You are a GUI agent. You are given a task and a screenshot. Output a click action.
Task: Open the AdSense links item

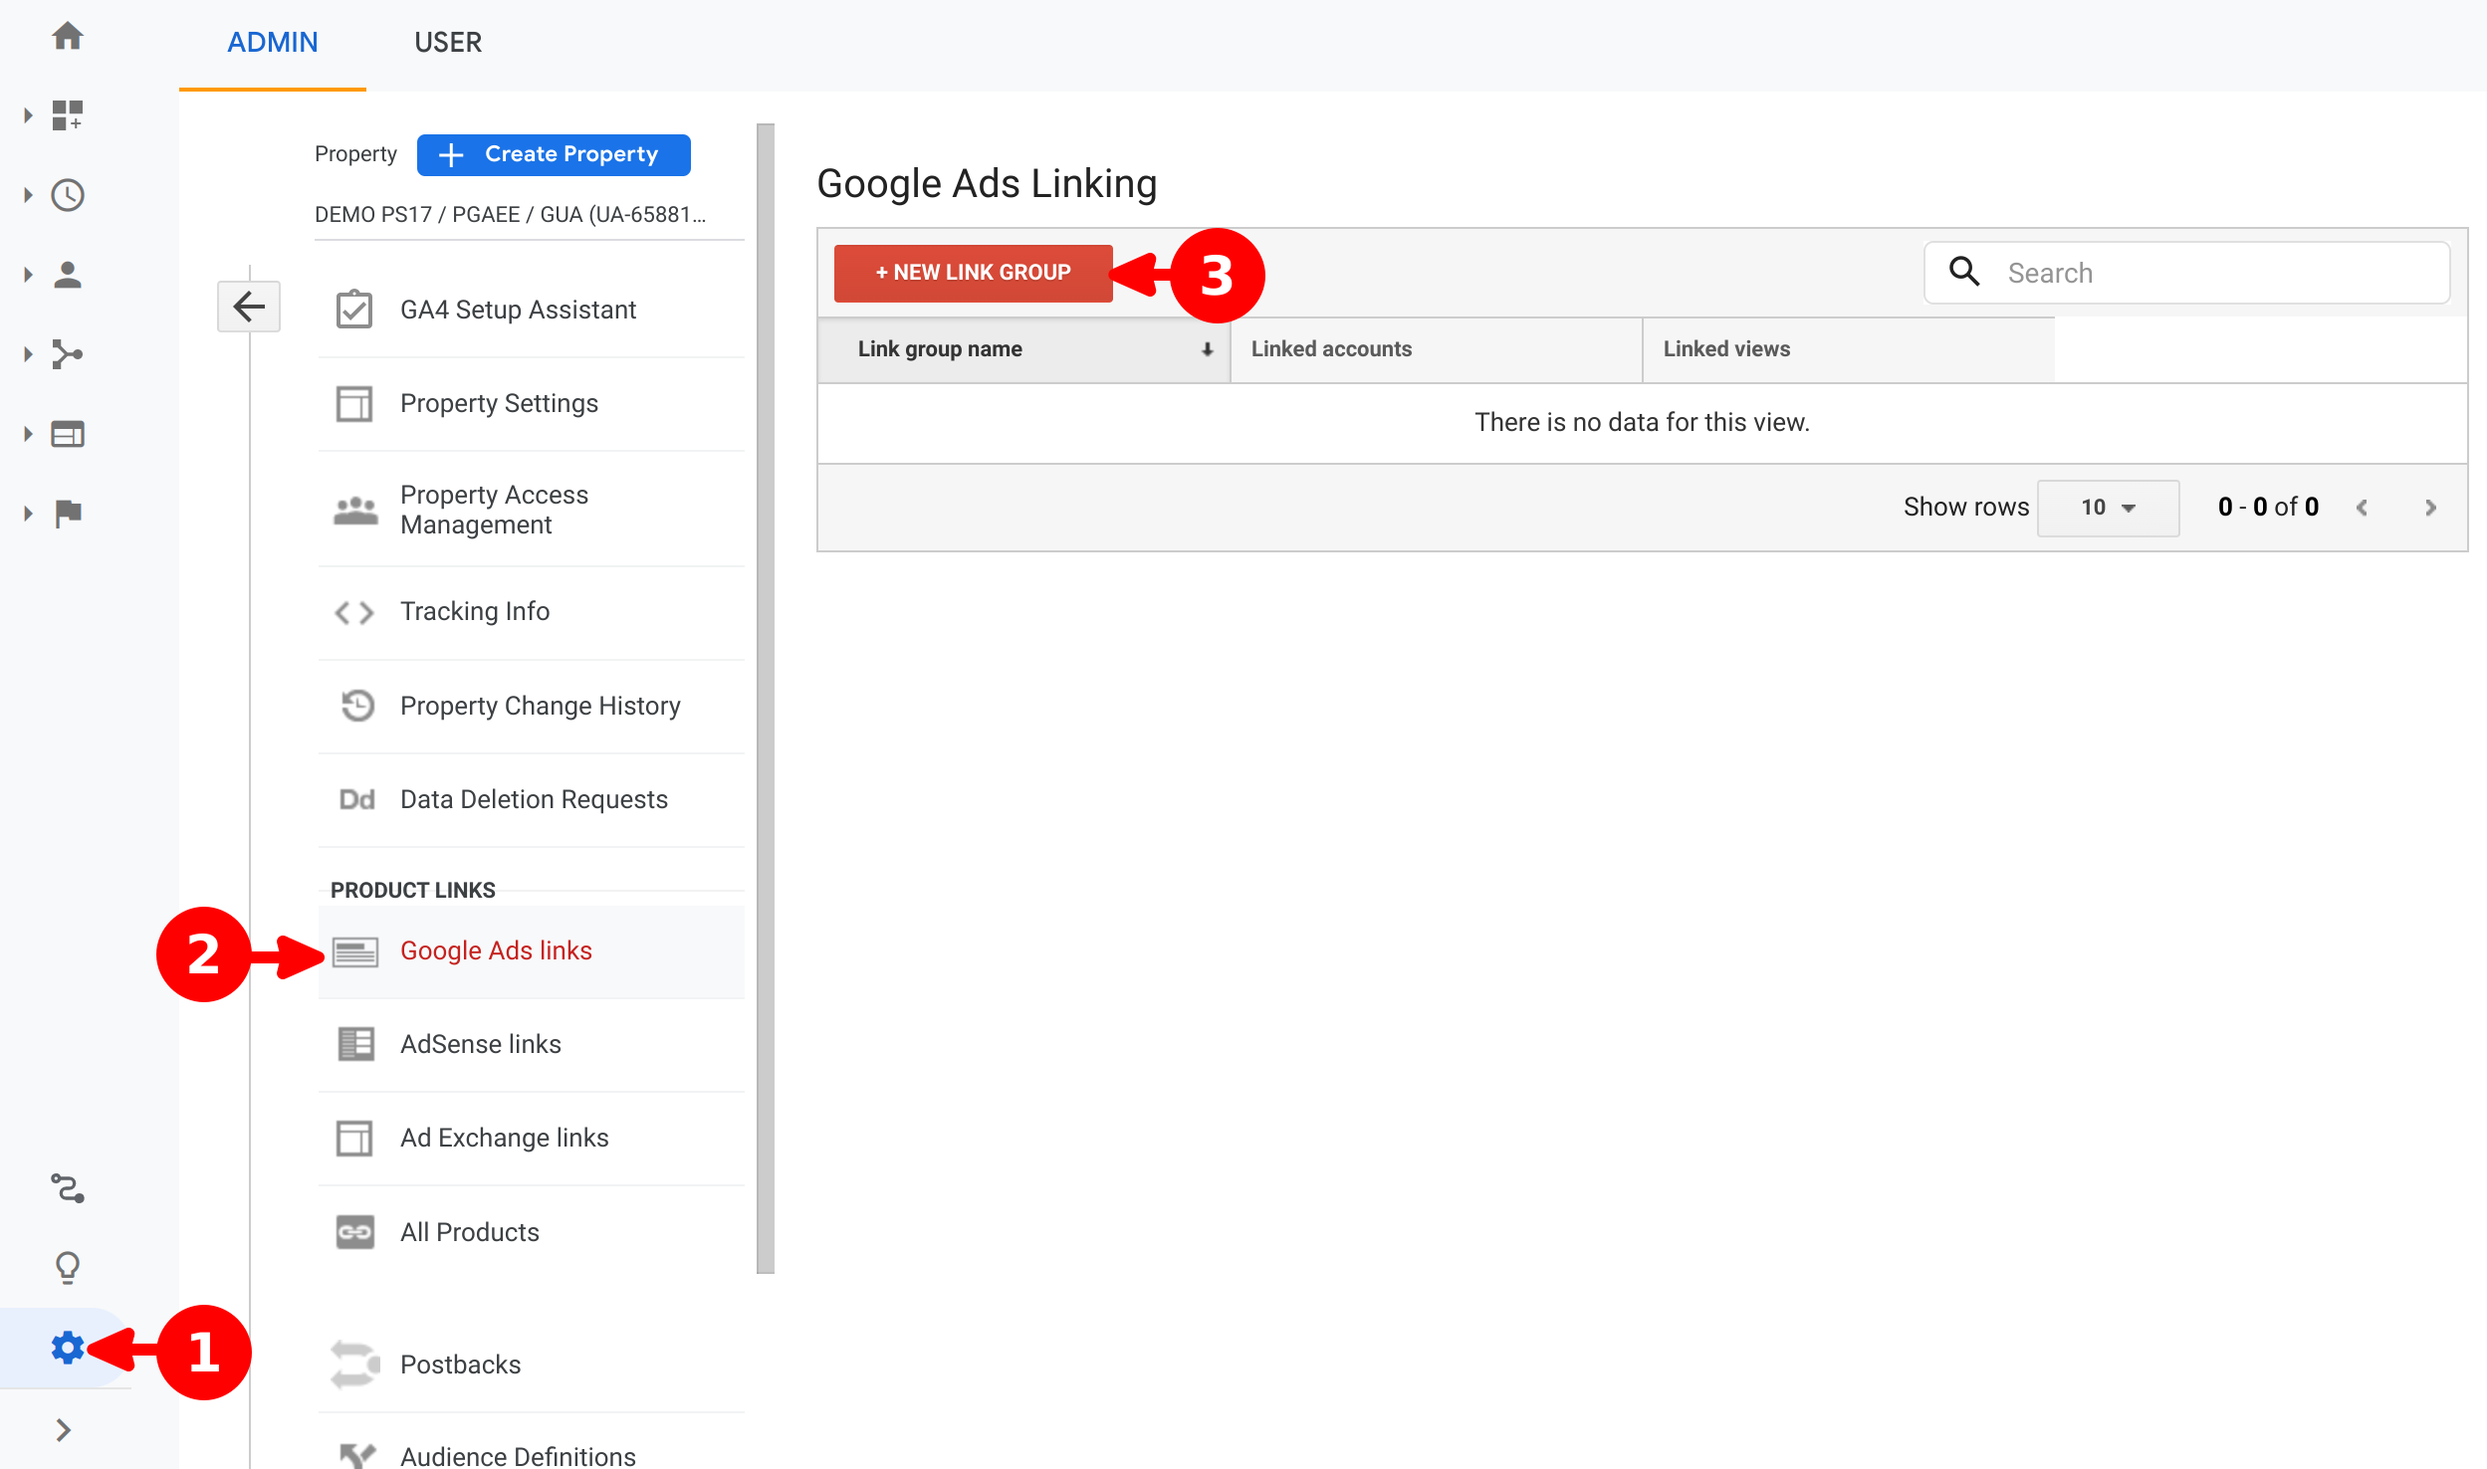480,1044
